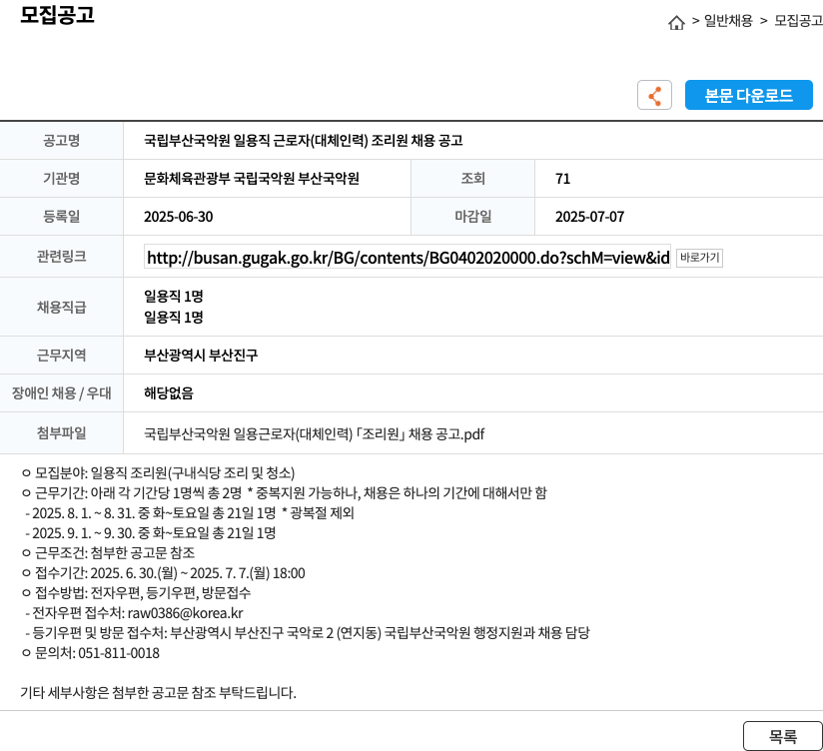Click 접수기간 line with 18:00 deadline

(x=163, y=573)
